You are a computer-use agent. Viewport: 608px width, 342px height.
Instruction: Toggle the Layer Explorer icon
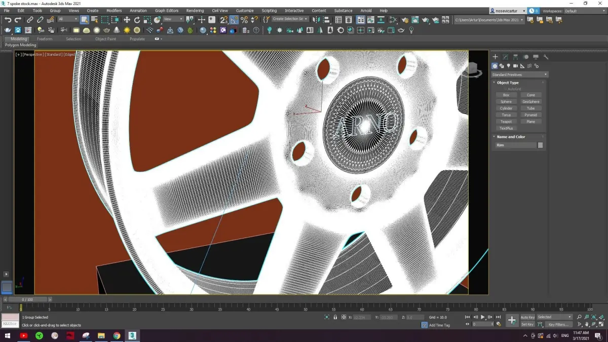coord(349,20)
